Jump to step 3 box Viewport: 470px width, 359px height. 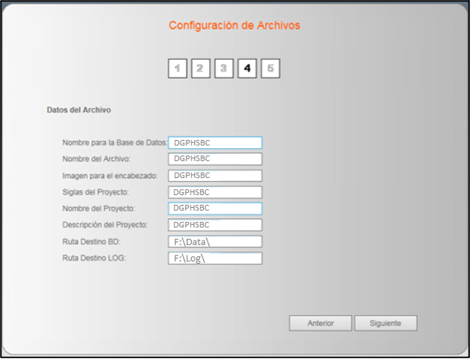[x=224, y=69]
